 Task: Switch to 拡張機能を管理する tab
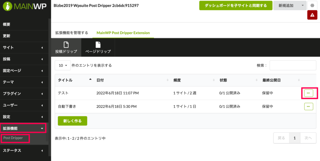click(x=72, y=33)
